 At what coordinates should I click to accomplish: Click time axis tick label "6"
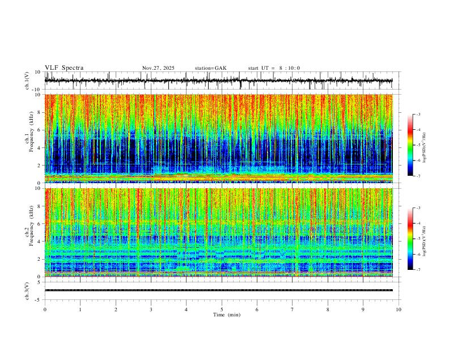point(257,310)
